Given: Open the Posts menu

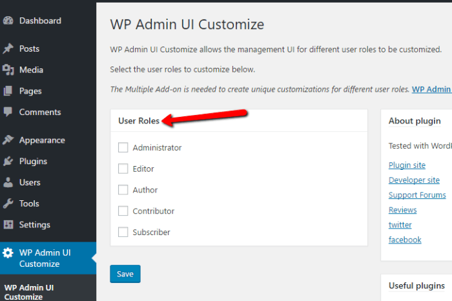Looking at the screenshot, I should [x=29, y=48].
